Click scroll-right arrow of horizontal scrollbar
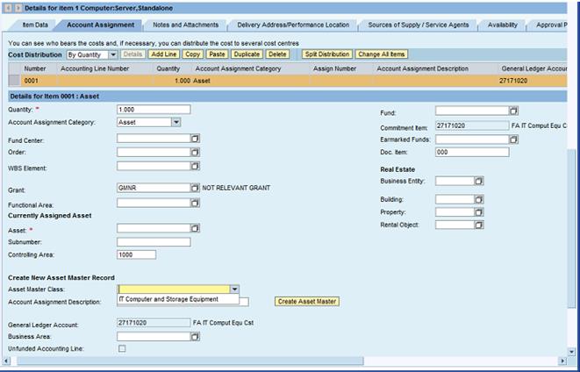 (x=562, y=361)
